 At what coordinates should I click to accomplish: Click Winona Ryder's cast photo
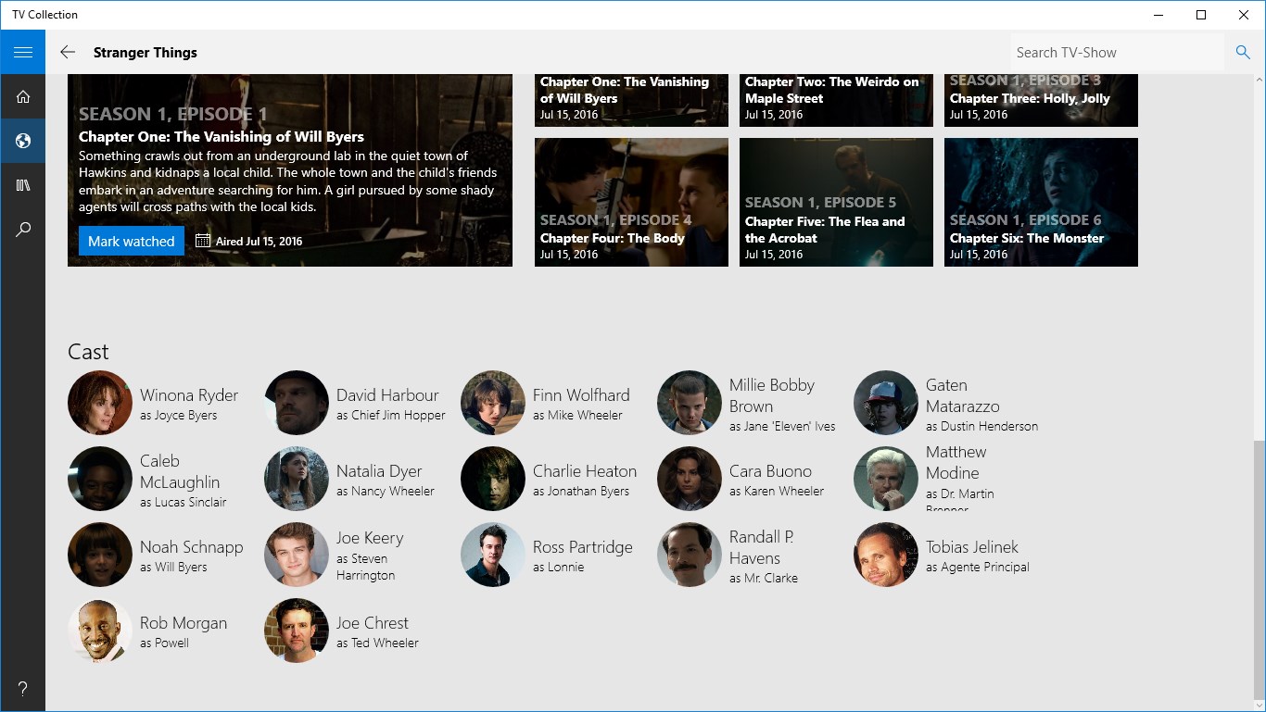point(100,403)
